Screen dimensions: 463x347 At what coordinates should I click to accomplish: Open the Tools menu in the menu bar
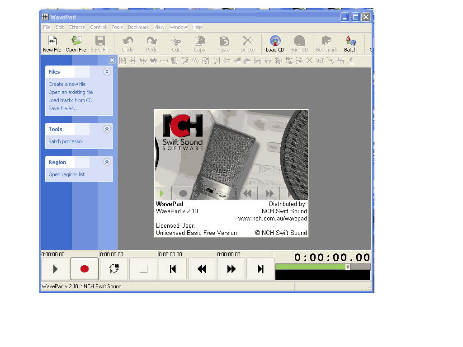(x=117, y=27)
